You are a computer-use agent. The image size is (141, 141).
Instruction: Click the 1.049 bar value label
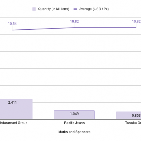click(x=74, y=114)
